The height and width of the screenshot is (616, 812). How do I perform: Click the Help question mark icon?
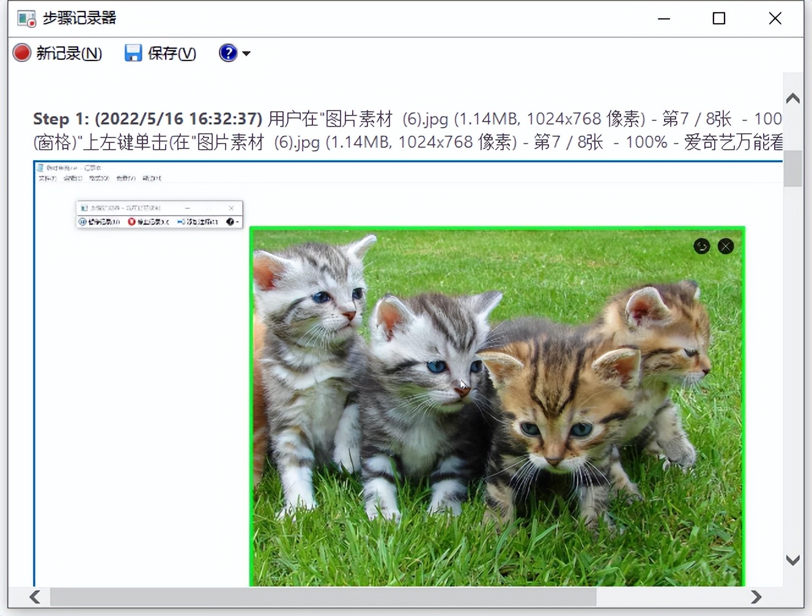coord(227,53)
